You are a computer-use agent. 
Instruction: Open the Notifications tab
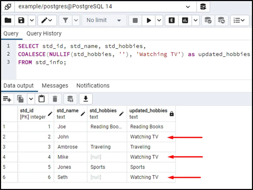[93, 86]
